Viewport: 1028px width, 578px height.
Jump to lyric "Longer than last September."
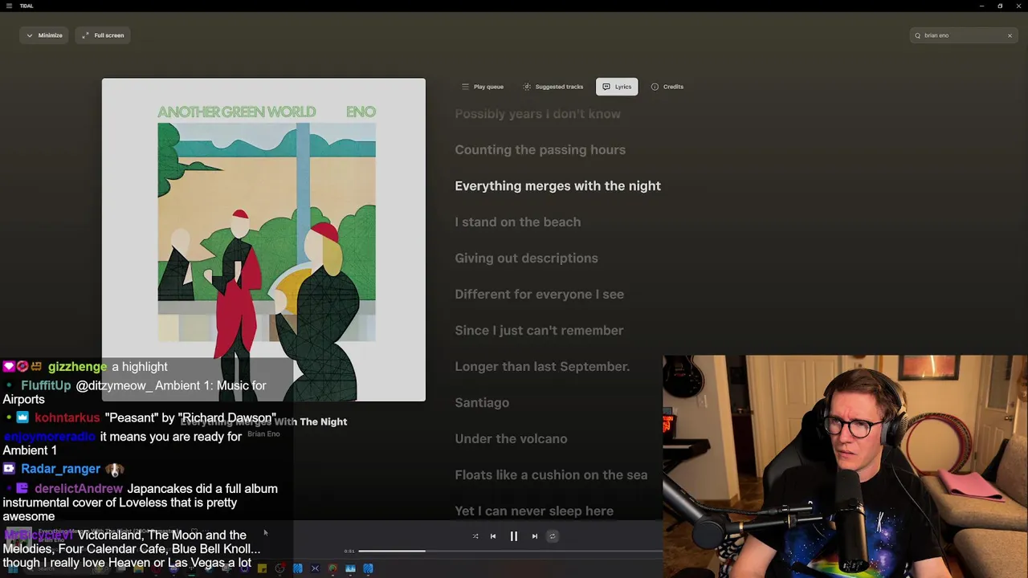(x=542, y=367)
